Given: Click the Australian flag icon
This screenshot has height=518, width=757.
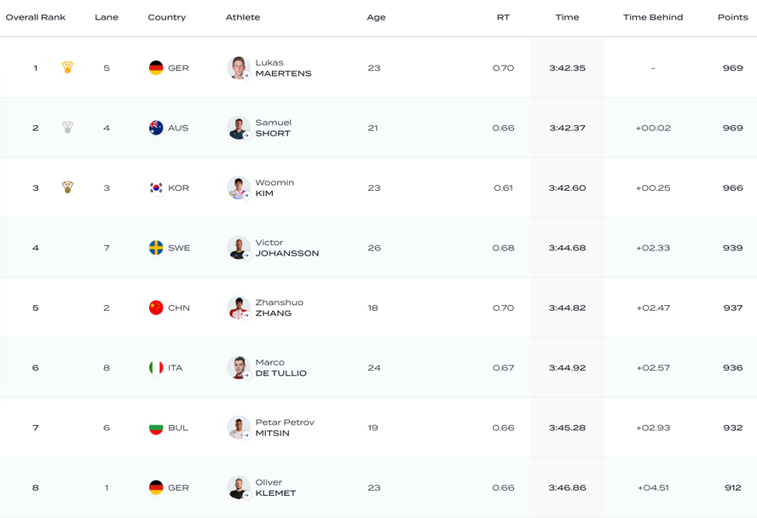Looking at the screenshot, I should click(156, 128).
